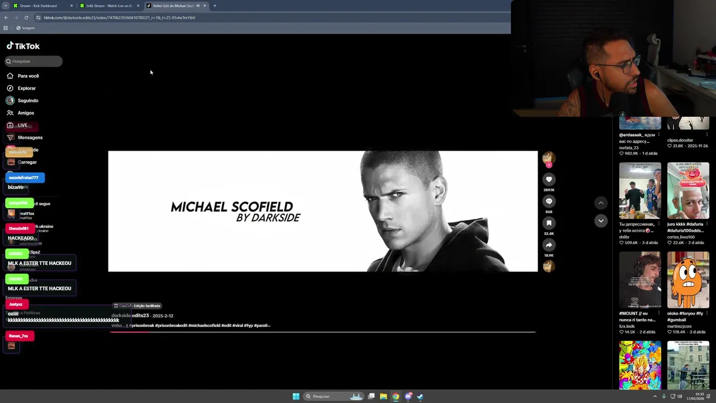Open the Seguindo feed
Image resolution: width=716 pixels, height=403 pixels.
(28, 100)
